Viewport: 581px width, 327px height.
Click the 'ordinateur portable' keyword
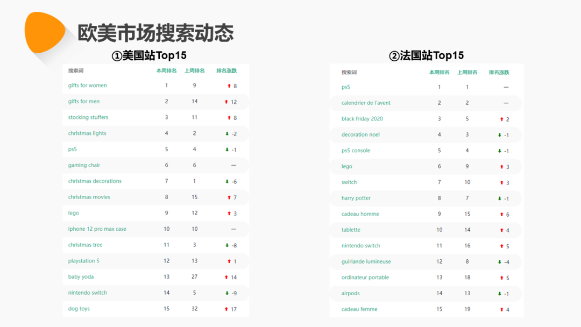pyautogui.click(x=365, y=278)
